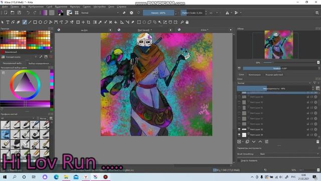Select the Color Sampler eyedropper tool
321x181 pixels.
coord(100,22)
